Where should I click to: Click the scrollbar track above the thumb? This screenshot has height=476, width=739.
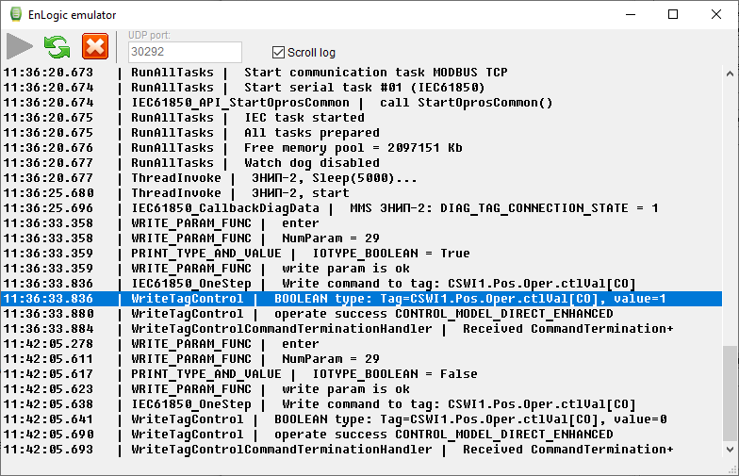click(731, 207)
